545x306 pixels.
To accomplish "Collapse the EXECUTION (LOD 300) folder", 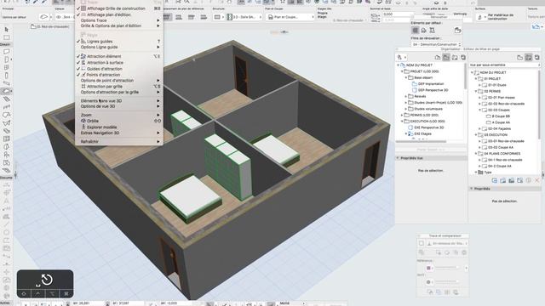I will [x=402, y=122].
